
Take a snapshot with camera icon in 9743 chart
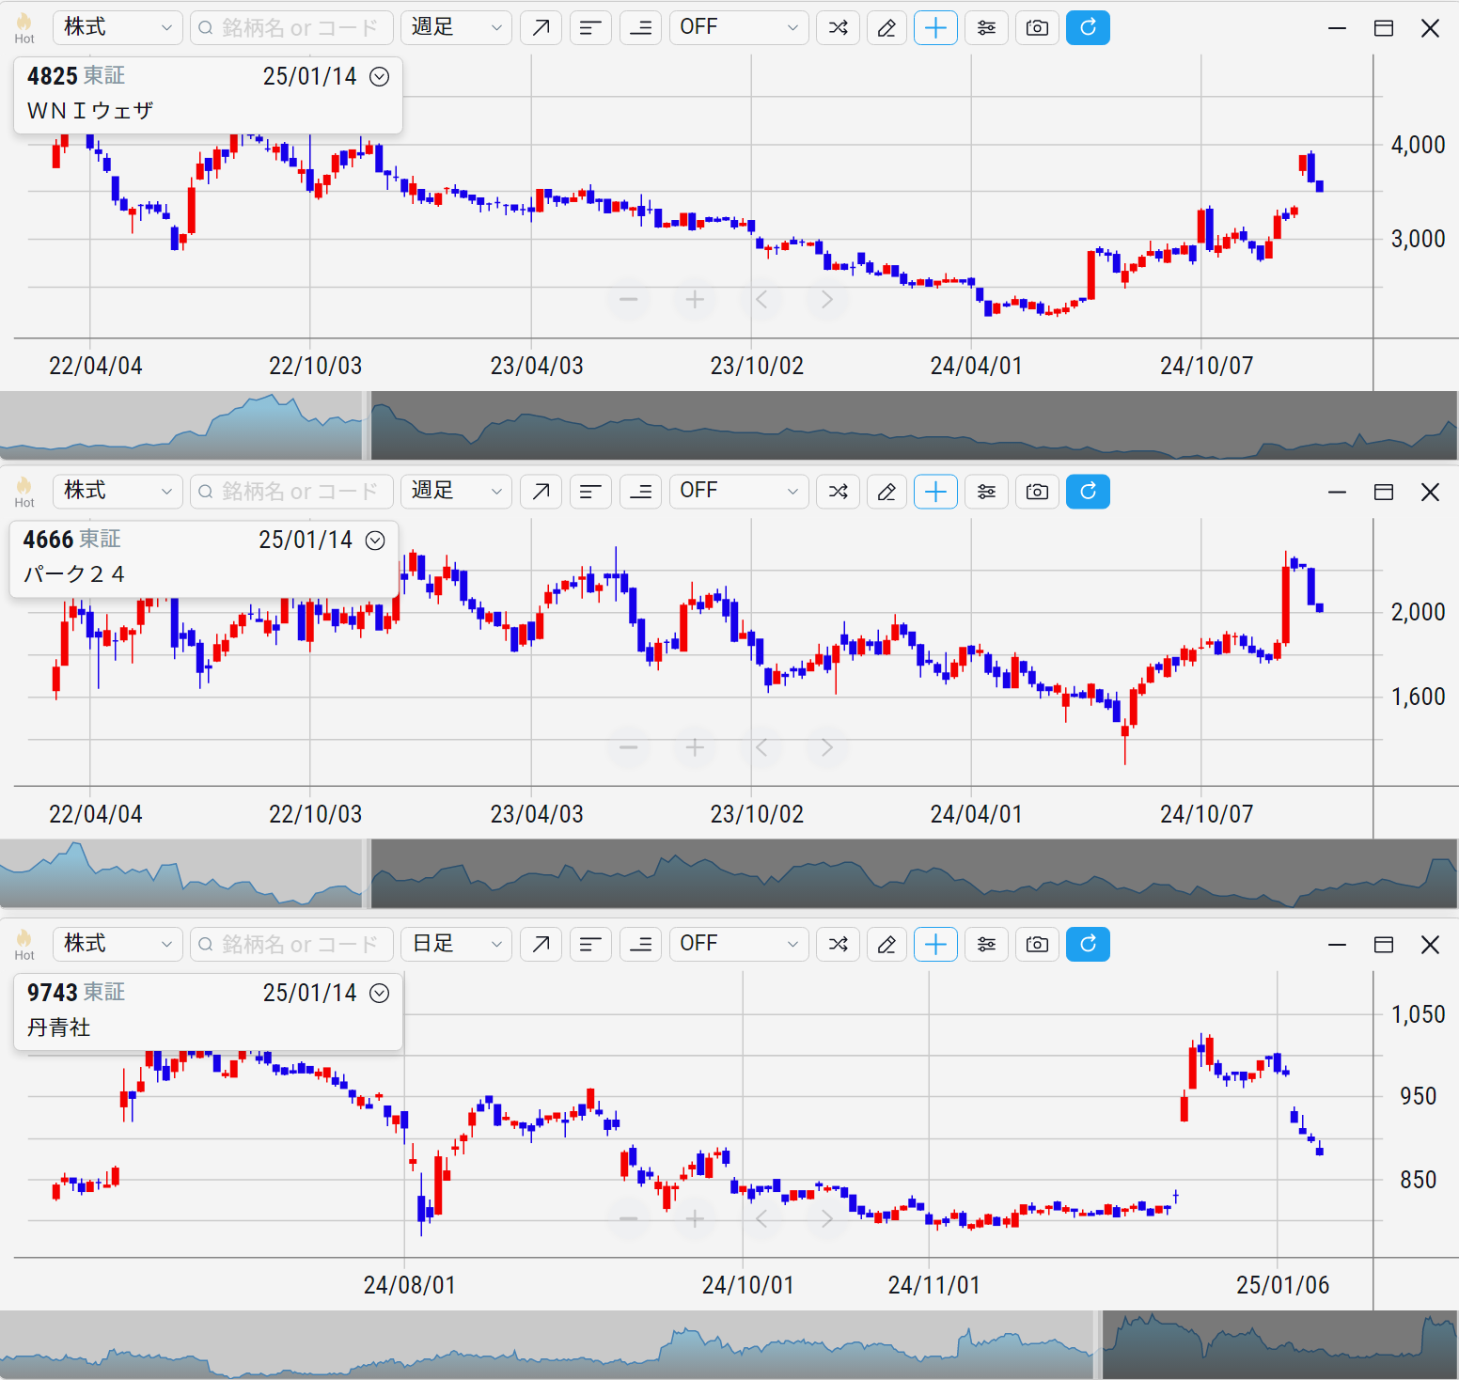coord(1037,945)
